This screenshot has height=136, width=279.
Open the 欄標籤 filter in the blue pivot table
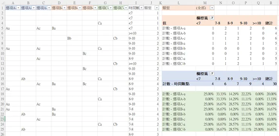point(212,73)
